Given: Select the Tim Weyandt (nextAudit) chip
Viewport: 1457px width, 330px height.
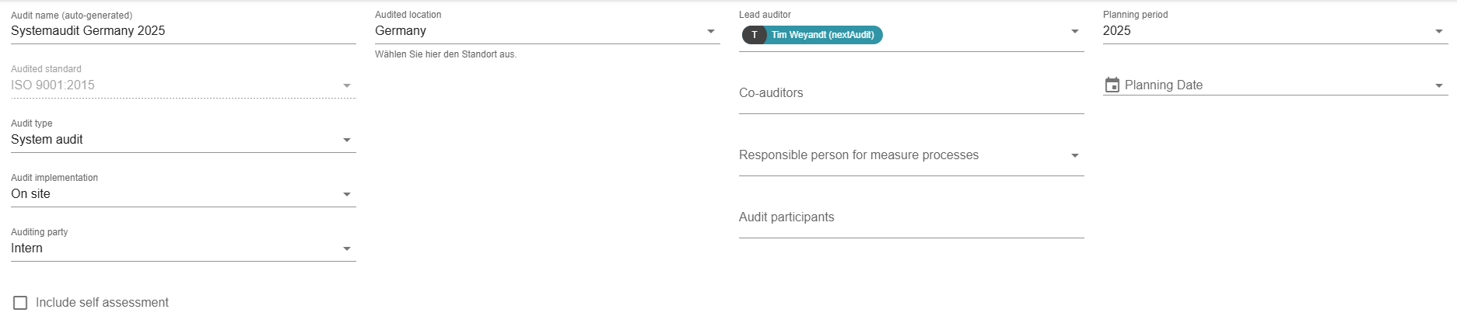Looking at the screenshot, I should pyautogui.click(x=822, y=35).
